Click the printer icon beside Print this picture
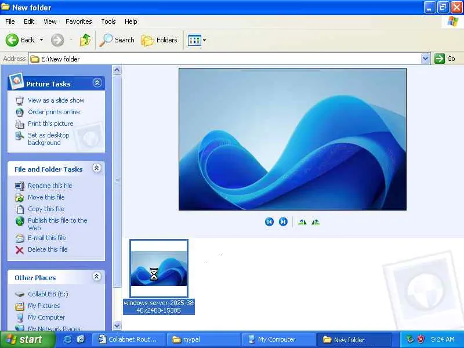 [x=20, y=124]
